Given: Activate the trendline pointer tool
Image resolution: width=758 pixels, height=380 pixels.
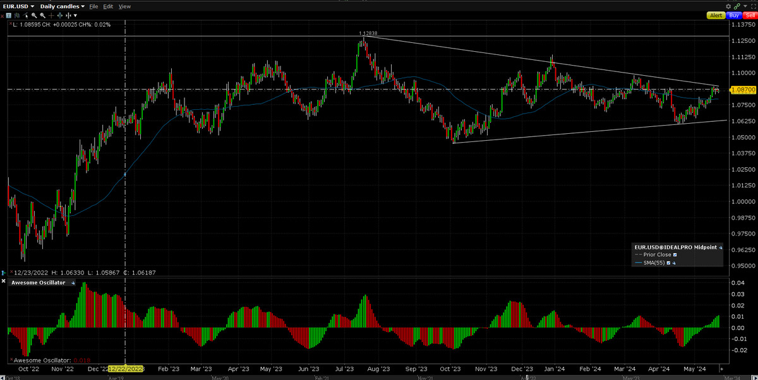Looking at the screenshot, I should (26, 15).
